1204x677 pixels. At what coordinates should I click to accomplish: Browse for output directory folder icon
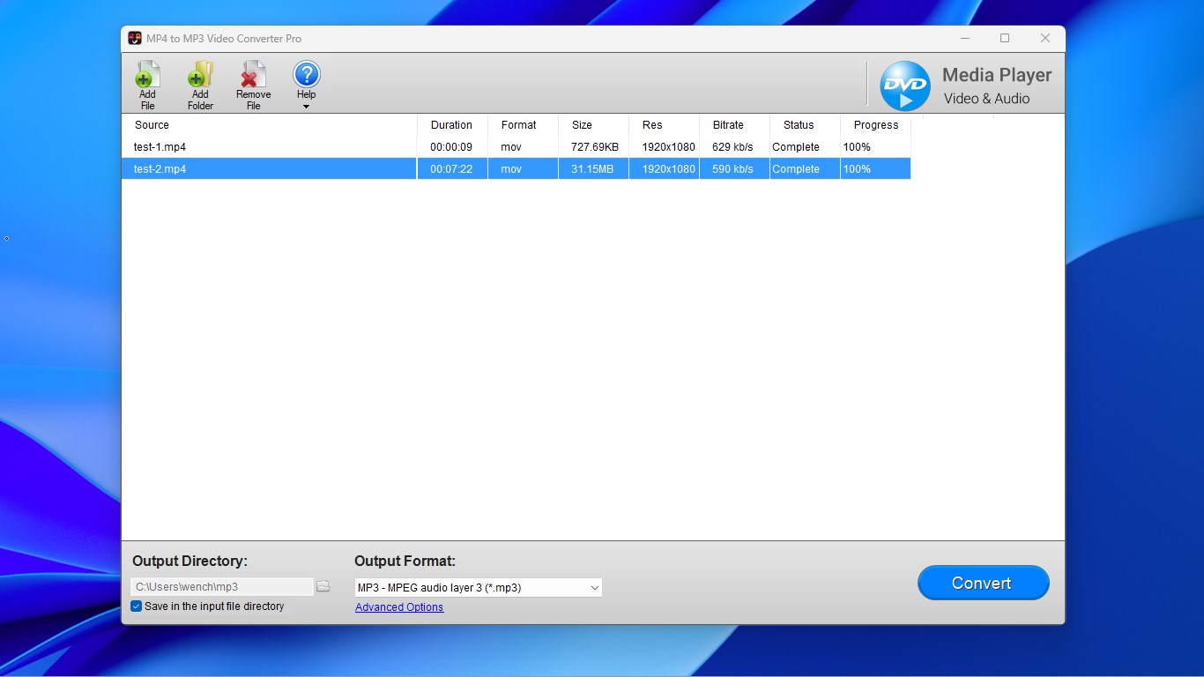coord(323,586)
